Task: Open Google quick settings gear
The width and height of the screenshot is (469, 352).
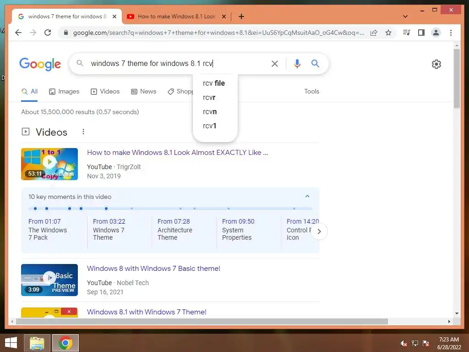Action: pos(436,64)
